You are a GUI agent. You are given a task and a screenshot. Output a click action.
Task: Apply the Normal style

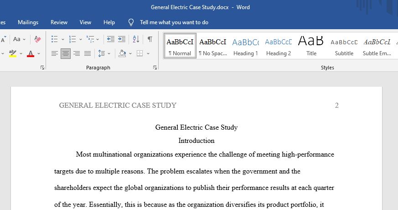pyautogui.click(x=180, y=46)
